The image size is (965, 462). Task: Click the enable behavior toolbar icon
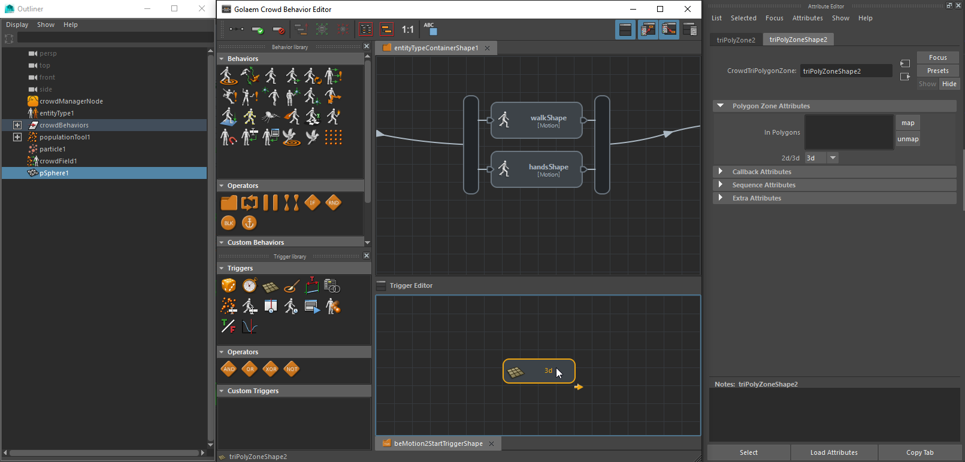(x=258, y=29)
